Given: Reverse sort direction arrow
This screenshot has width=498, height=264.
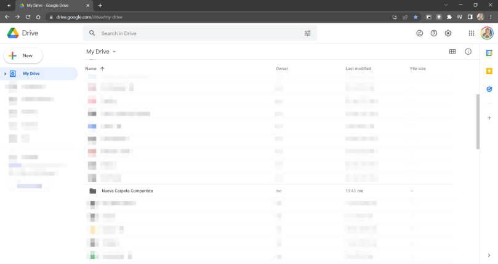Looking at the screenshot, I should coord(102,69).
